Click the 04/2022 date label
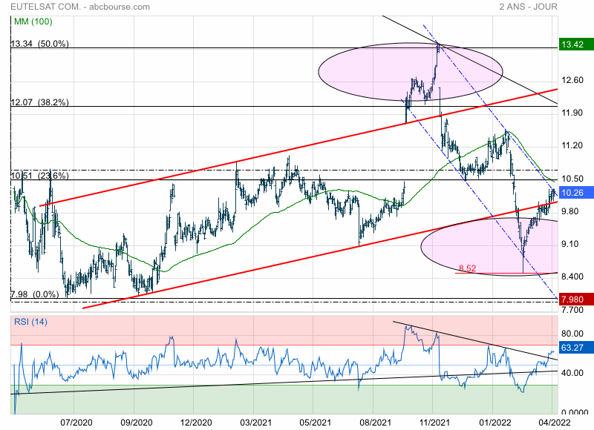594x430 pixels. tap(554, 423)
